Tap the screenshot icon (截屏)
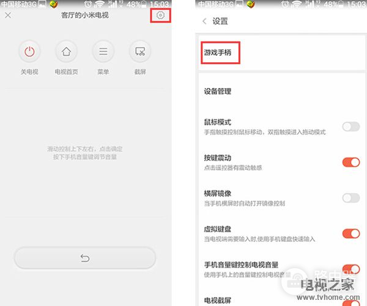 pos(140,51)
